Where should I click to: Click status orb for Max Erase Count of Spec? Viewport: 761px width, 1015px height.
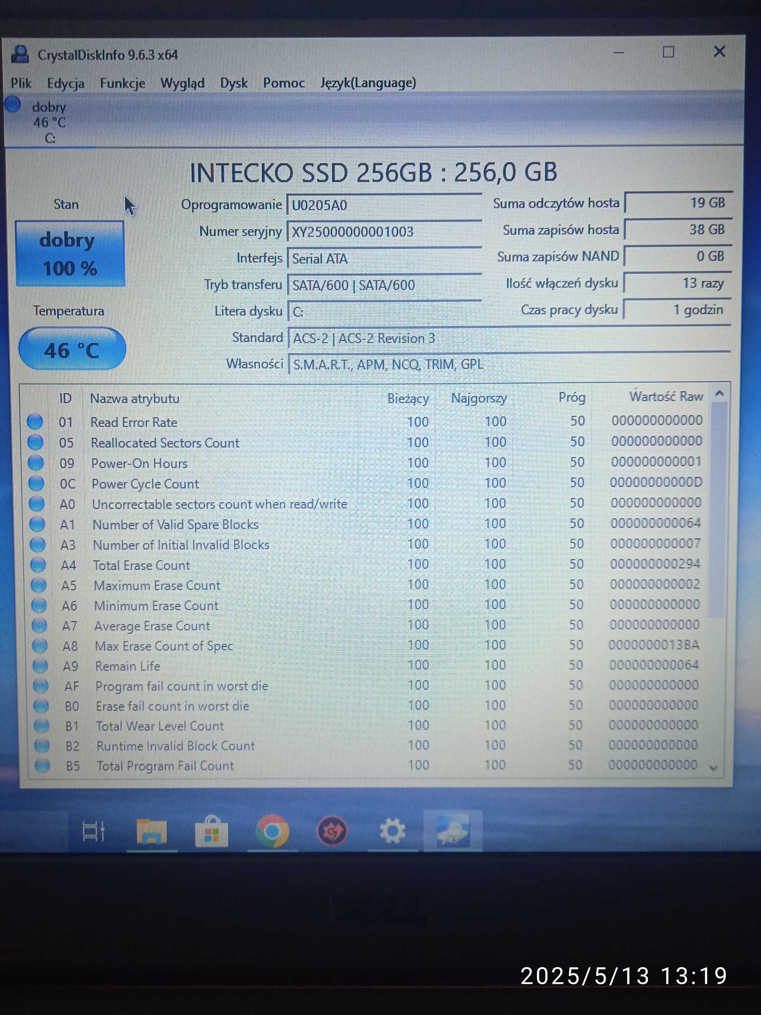40,645
